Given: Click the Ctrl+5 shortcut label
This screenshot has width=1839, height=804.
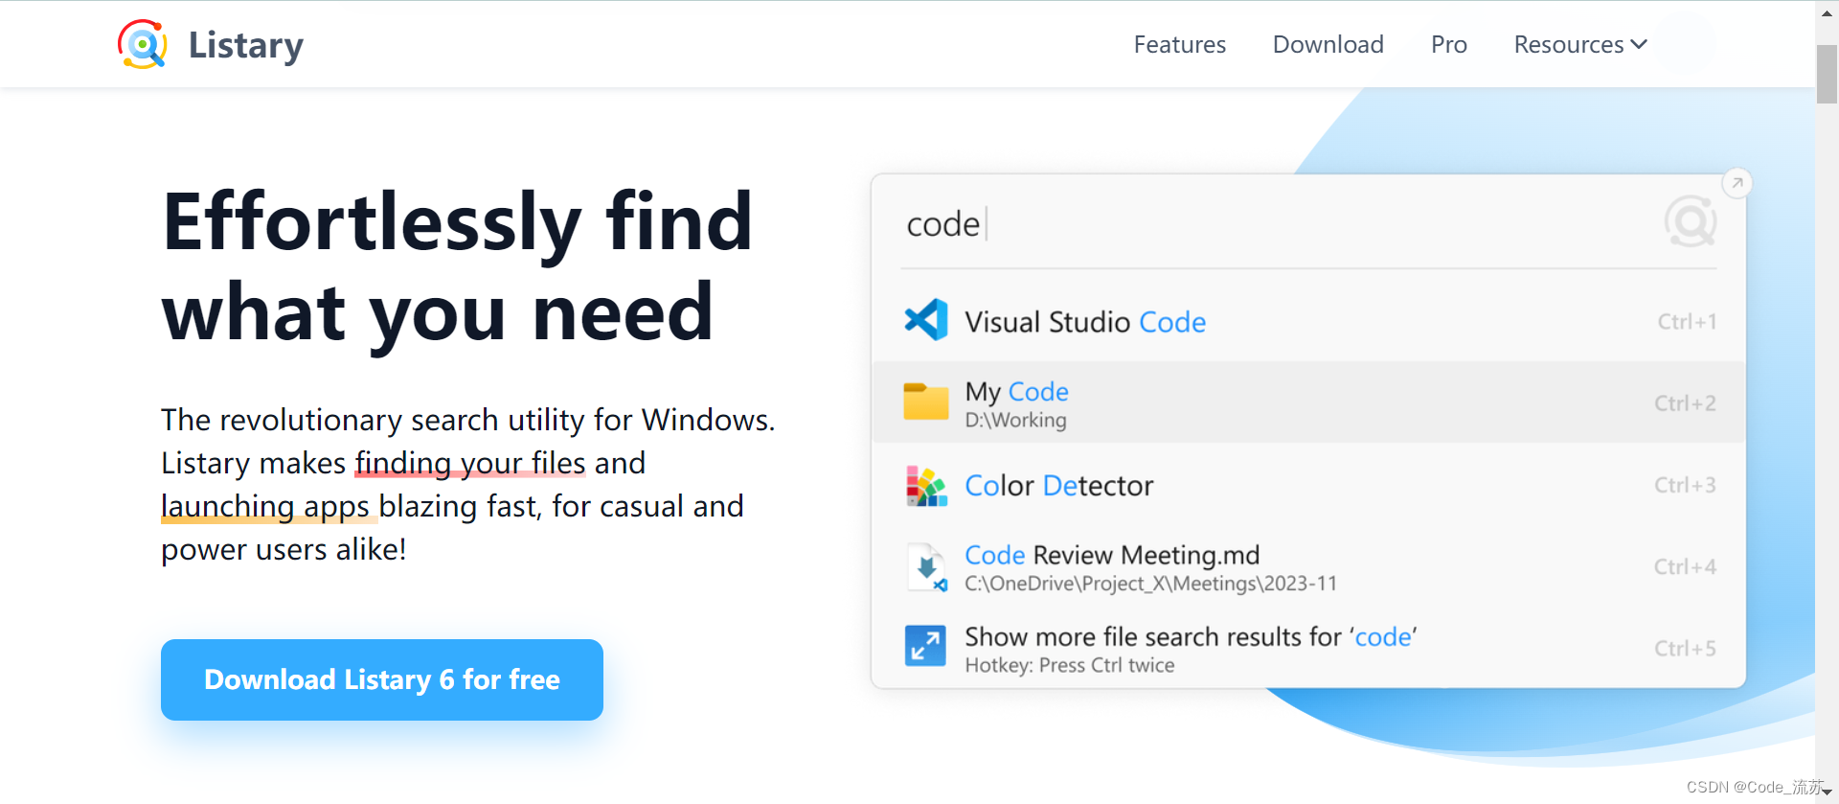Looking at the screenshot, I should point(1685,649).
